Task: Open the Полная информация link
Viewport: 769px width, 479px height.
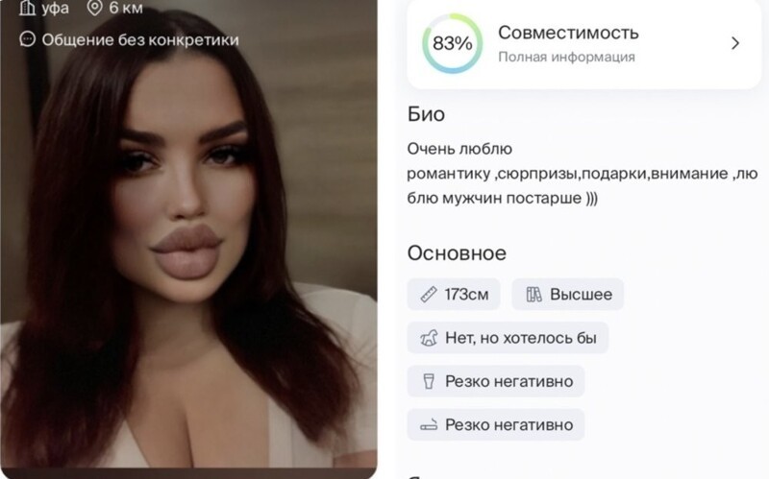Action: [x=566, y=57]
